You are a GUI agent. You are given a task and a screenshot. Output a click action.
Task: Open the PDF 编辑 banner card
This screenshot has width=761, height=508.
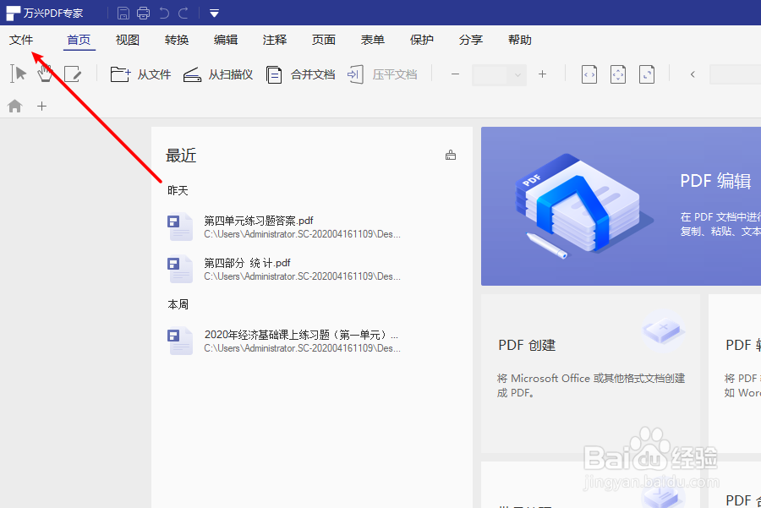[x=621, y=206]
